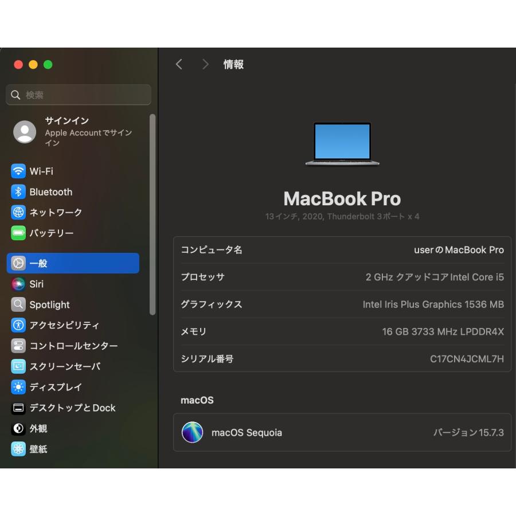Select the Spotlight magnifier icon
The height and width of the screenshot is (516, 516).
tap(18, 305)
